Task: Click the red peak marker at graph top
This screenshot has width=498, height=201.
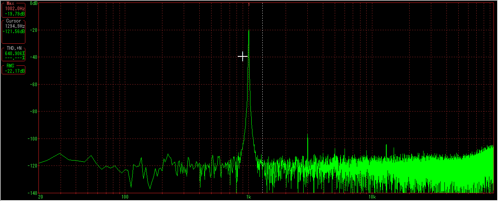Action: (x=249, y=4)
